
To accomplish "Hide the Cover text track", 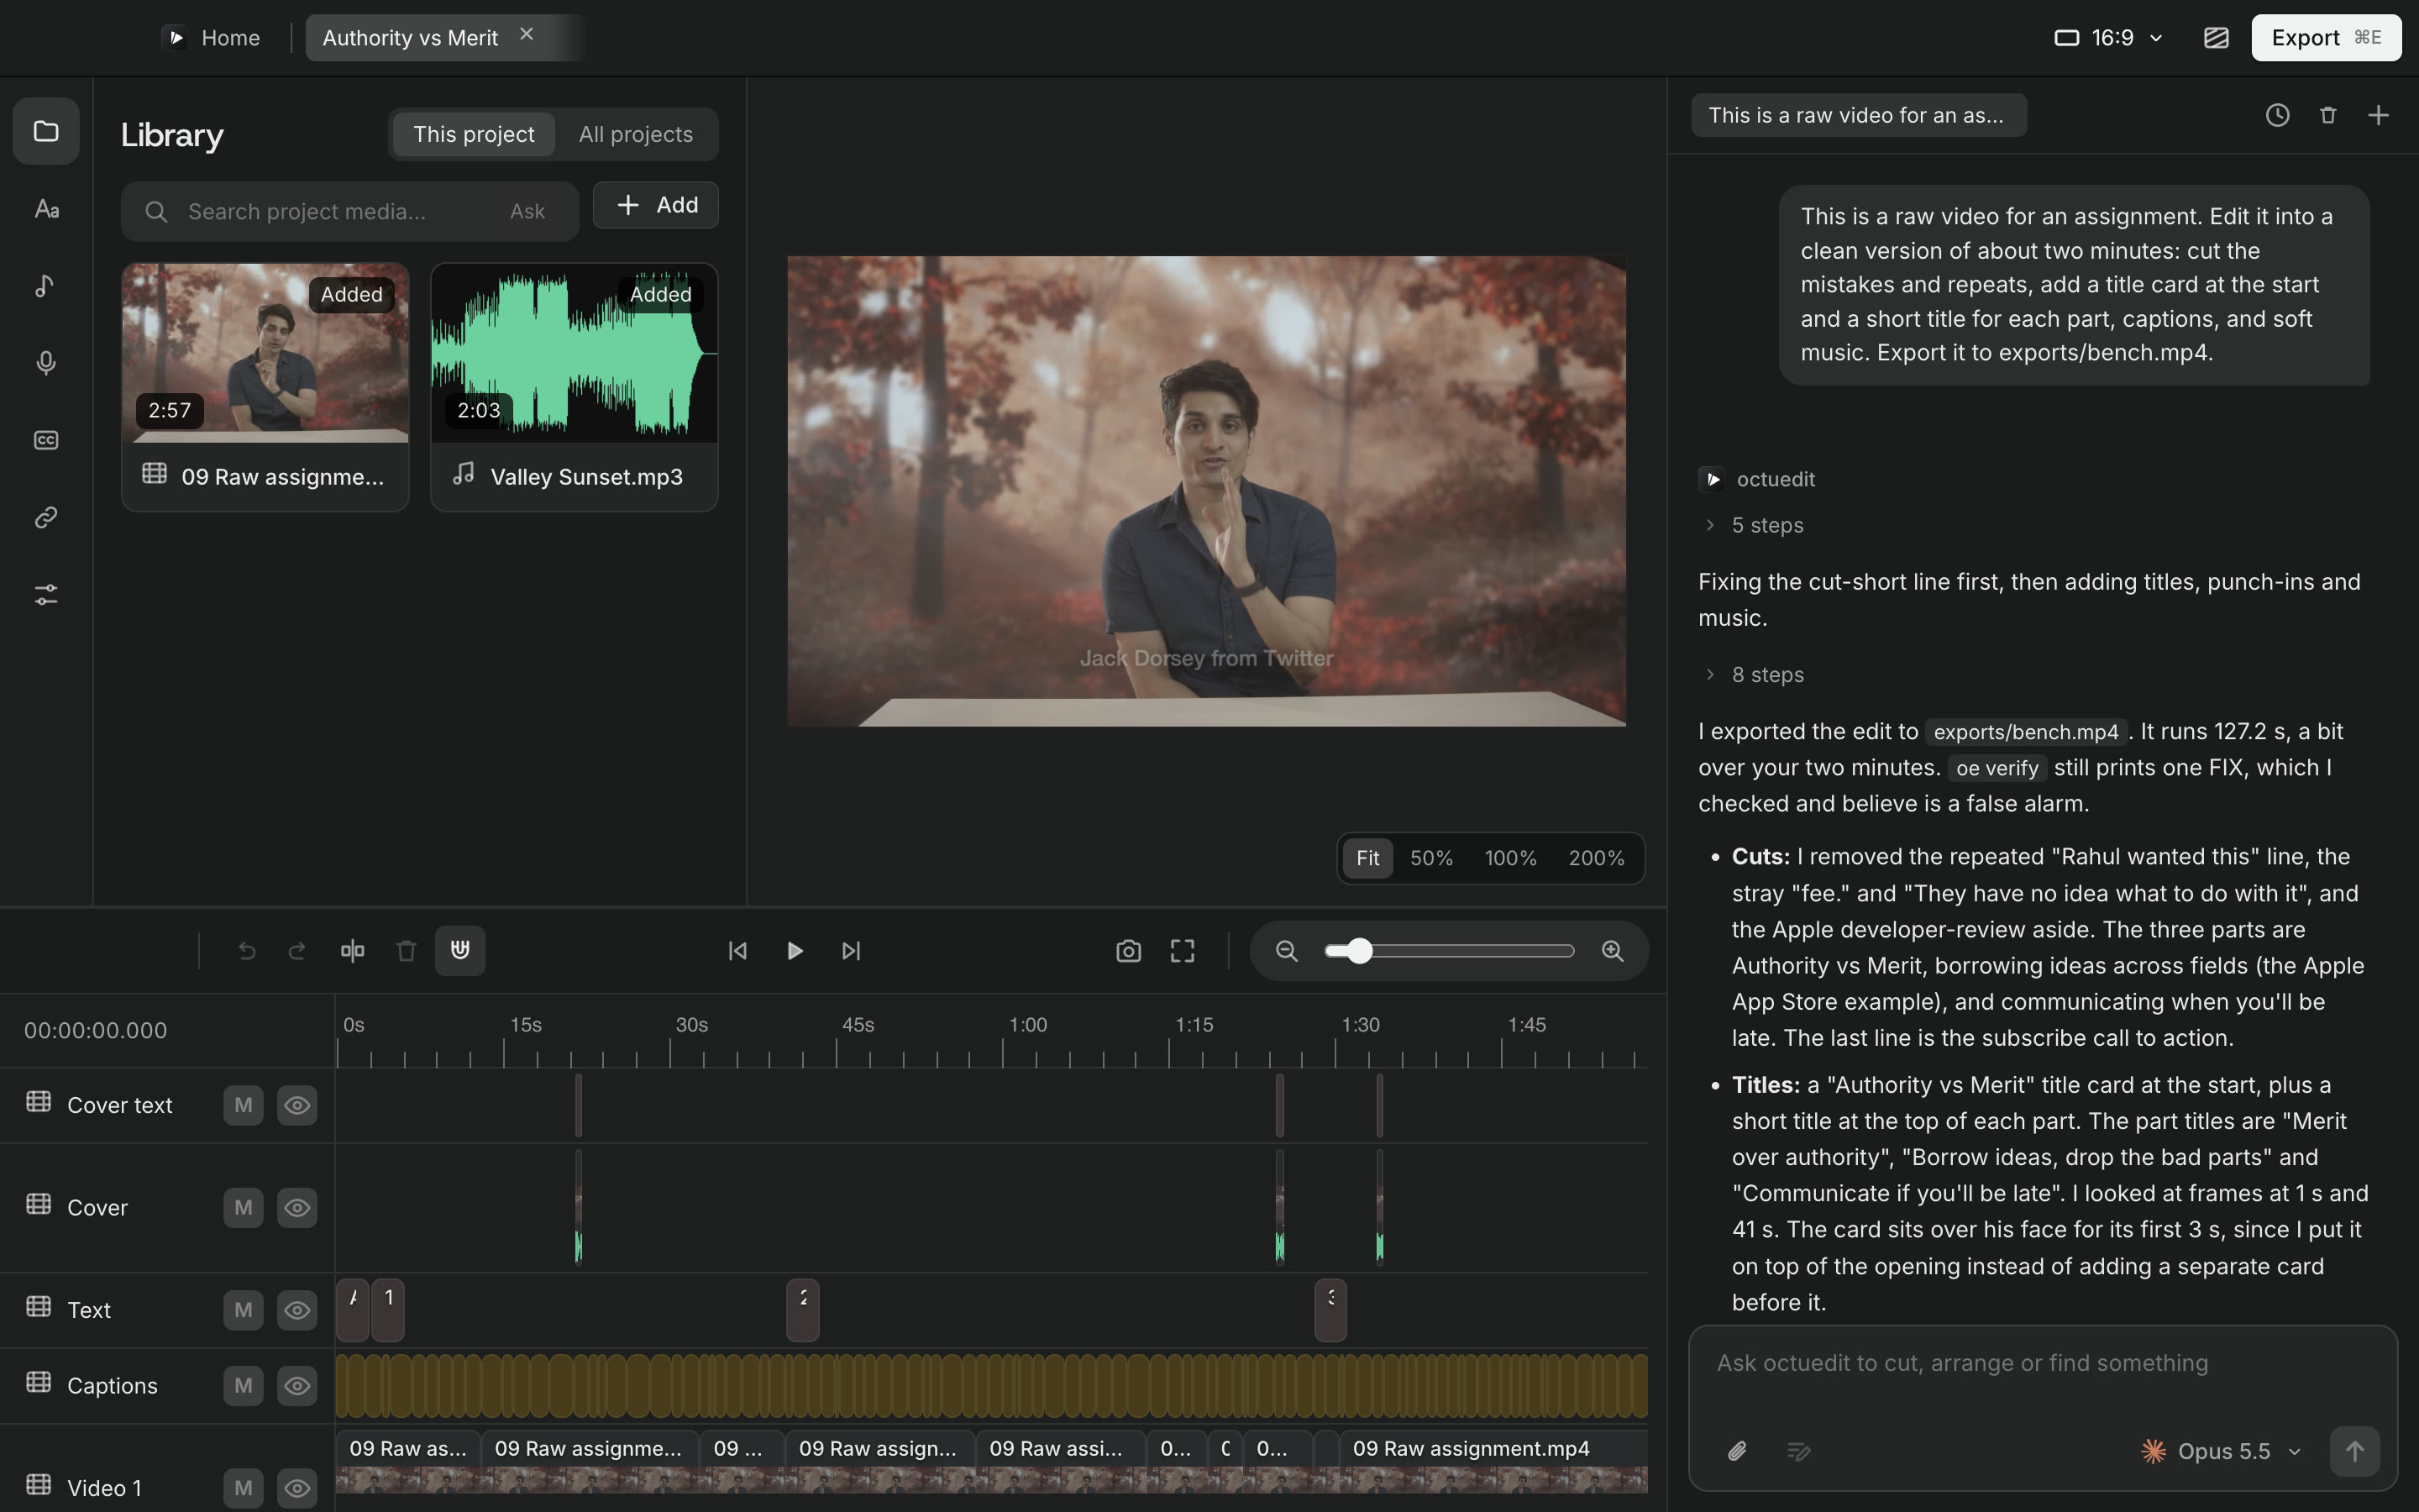I will tap(296, 1105).
